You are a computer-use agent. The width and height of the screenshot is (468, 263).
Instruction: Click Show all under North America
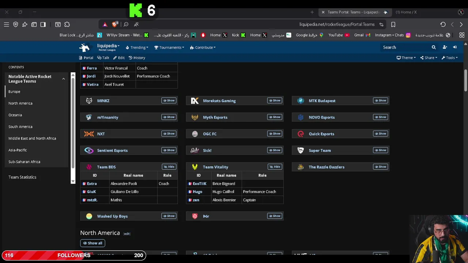[x=93, y=243]
